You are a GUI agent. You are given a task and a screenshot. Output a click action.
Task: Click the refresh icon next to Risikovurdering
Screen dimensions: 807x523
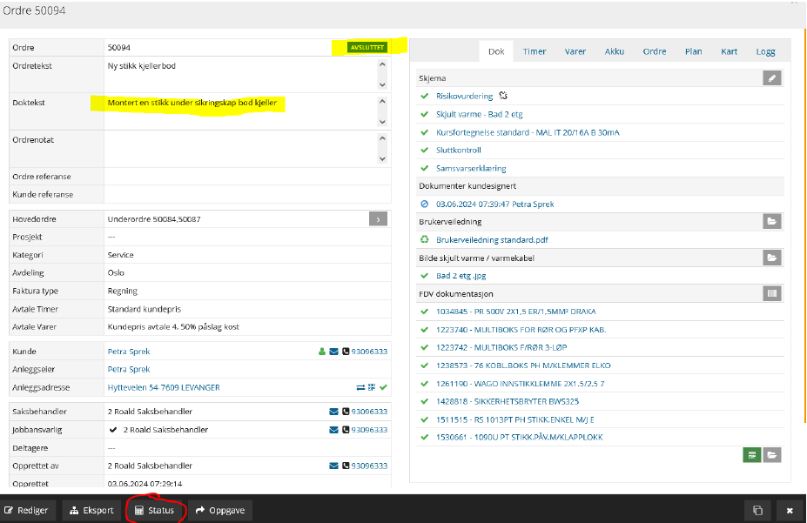[x=503, y=96]
